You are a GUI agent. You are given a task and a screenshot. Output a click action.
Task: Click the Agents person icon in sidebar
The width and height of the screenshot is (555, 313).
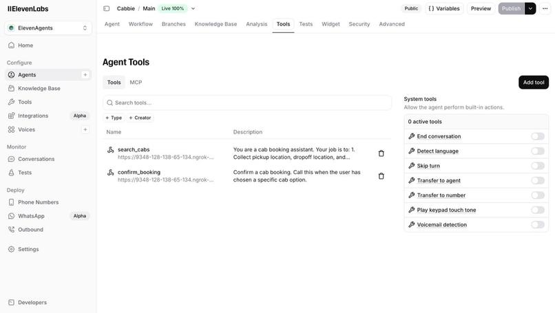[11, 74]
